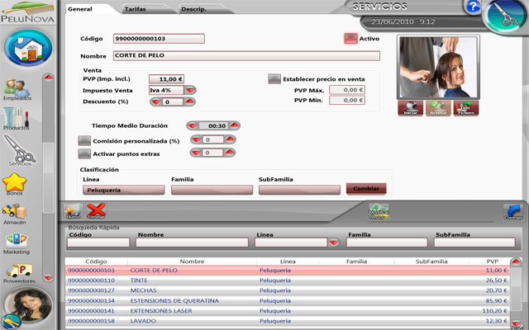Open the Almacén forklift section
Viewport: 529px width, 330px height.
click(15, 214)
